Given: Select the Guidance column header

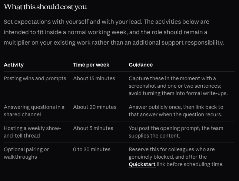Looking at the screenshot, I should tap(140, 65).
